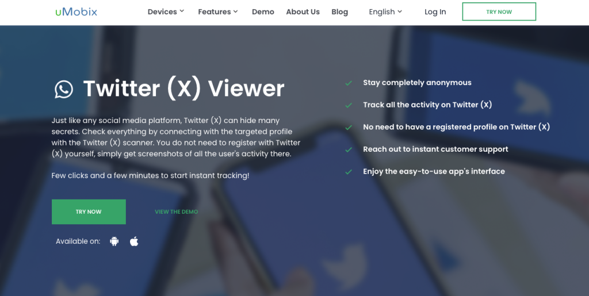Click checkmark beside No need to have profile
Image resolution: width=589 pixels, height=296 pixels.
(x=349, y=127)
